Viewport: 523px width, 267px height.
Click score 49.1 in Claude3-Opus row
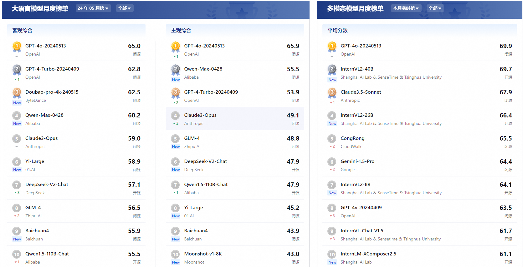pos(293,115)
